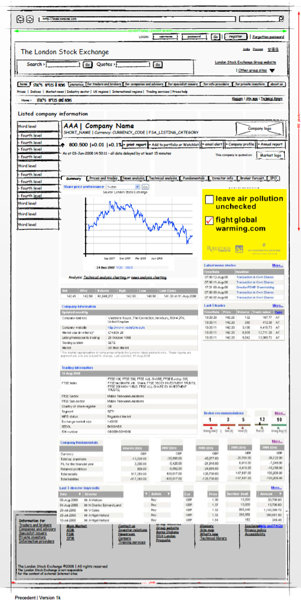Focus the login username field
Screen dimensions: 301x607
[166, 37]
